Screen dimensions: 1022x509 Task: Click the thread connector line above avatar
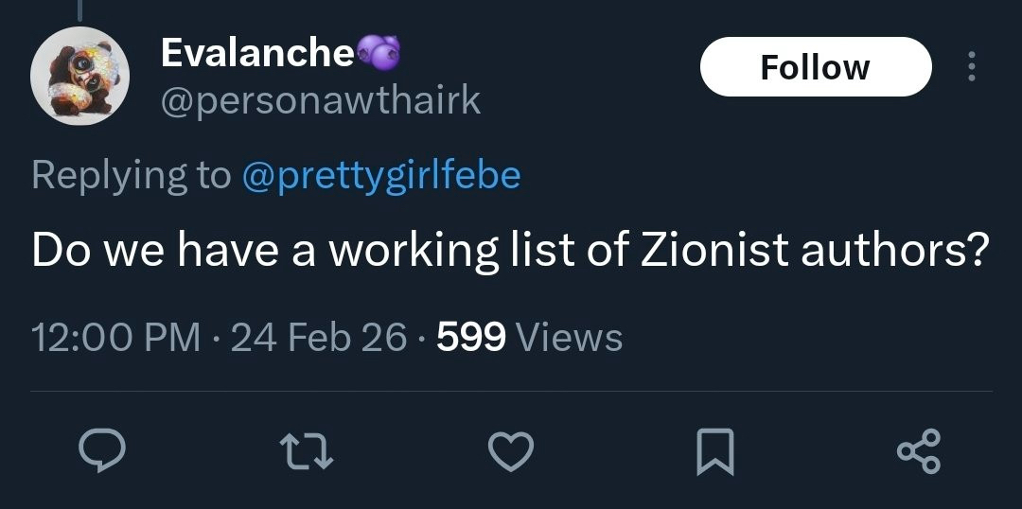tap(79, 8)
